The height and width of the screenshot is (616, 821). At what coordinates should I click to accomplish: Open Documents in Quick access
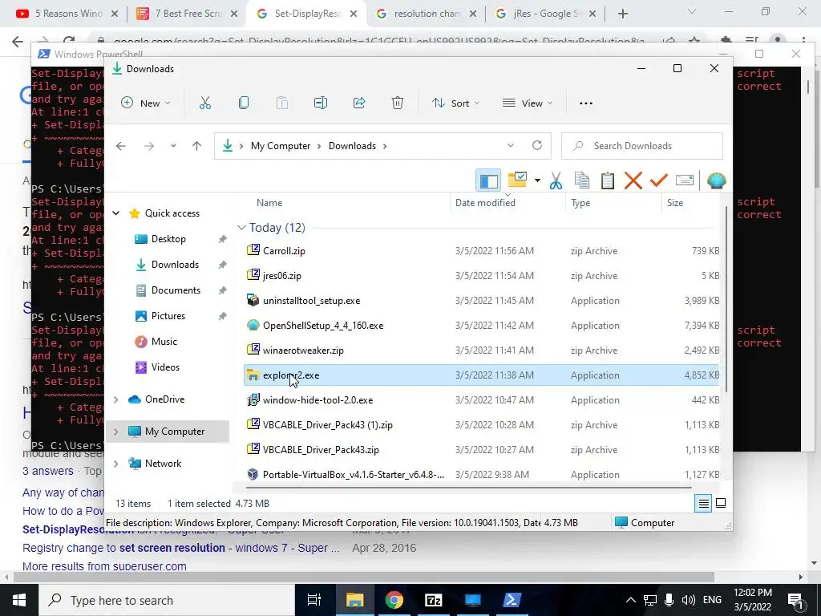176,290
